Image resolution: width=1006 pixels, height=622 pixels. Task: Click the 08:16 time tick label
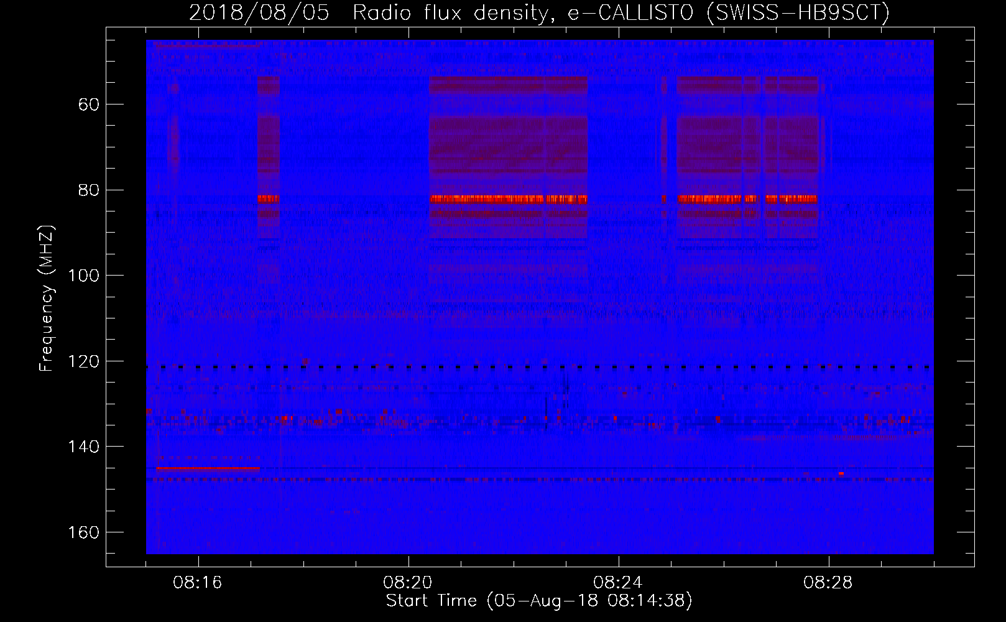(198, 583)
